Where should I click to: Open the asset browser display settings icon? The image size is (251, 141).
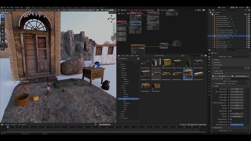182,56
